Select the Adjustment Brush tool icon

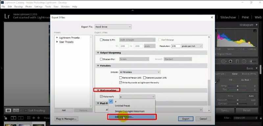point(253,62)
